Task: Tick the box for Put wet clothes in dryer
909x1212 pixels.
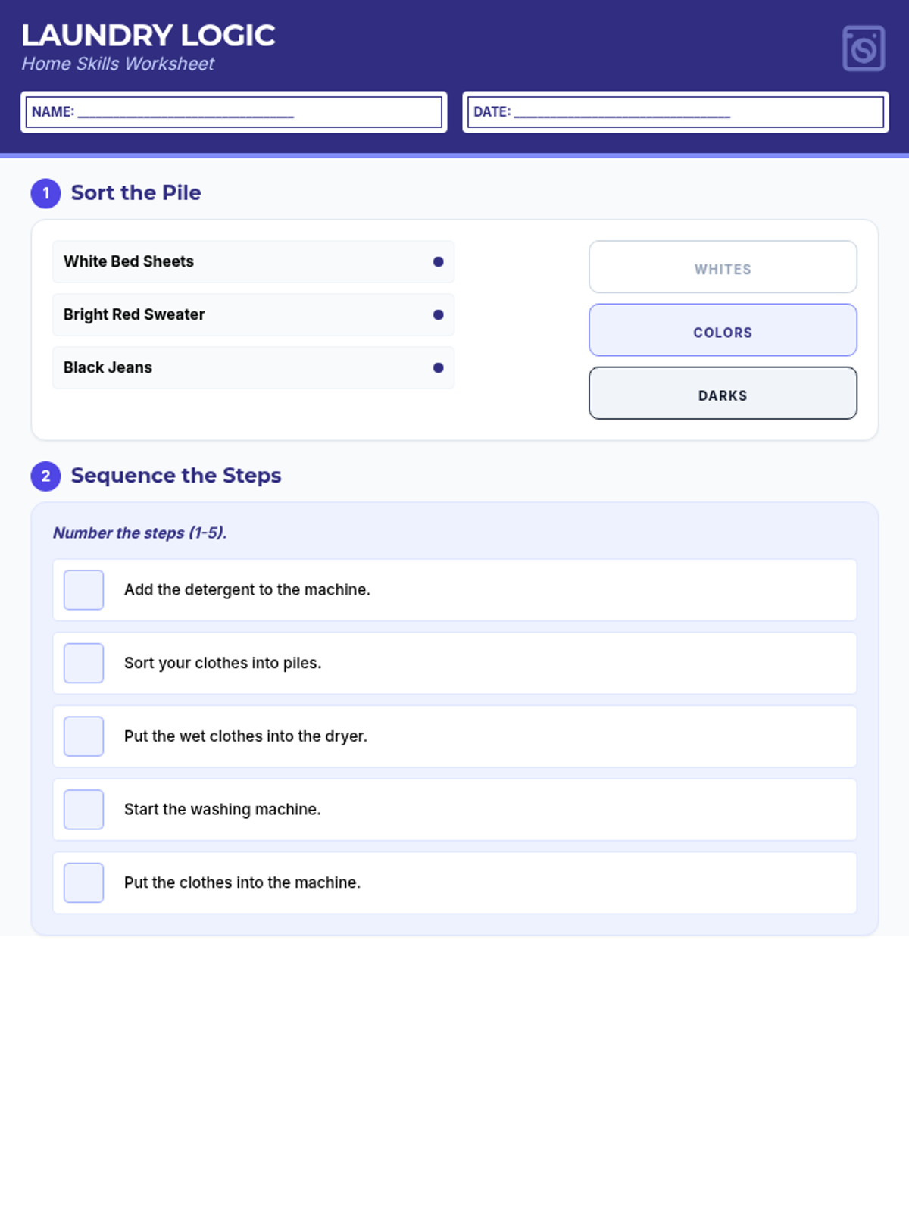Action: [83, 736]
